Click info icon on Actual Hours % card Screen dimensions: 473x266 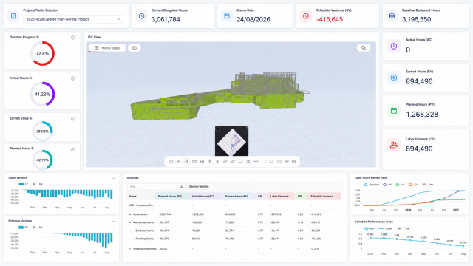coord(72,78)
